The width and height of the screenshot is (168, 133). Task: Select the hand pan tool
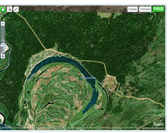[x=3, y=9]
